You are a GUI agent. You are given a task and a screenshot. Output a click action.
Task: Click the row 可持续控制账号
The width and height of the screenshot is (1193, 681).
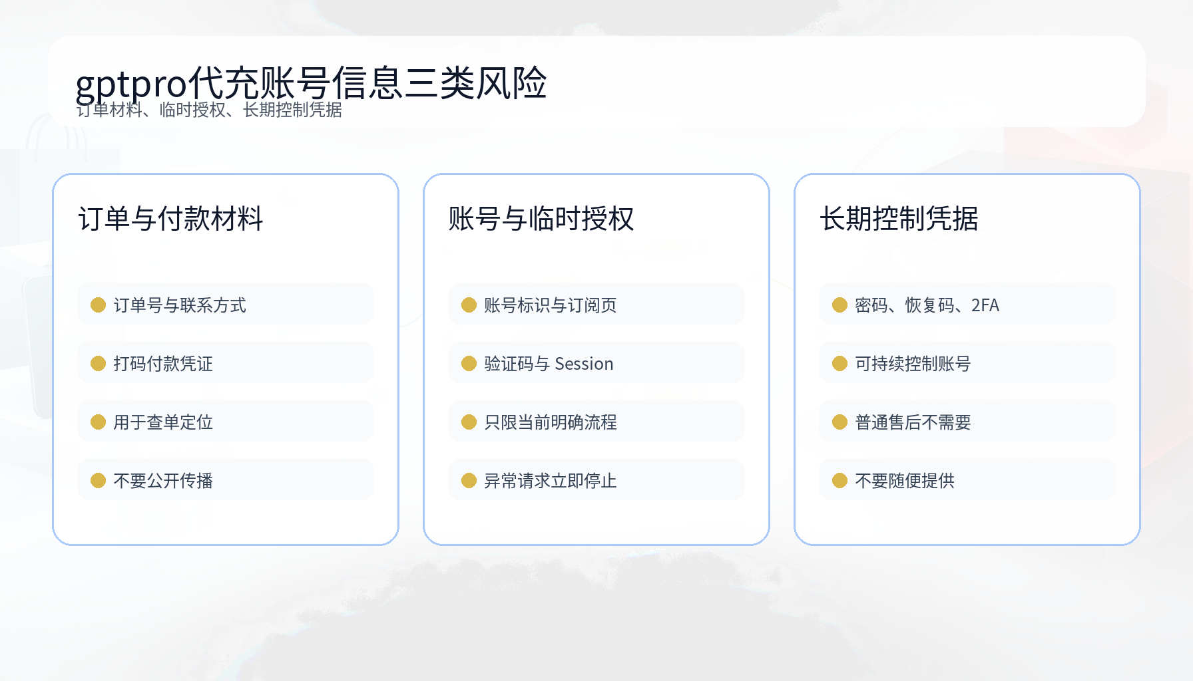(x=967, y=363)
